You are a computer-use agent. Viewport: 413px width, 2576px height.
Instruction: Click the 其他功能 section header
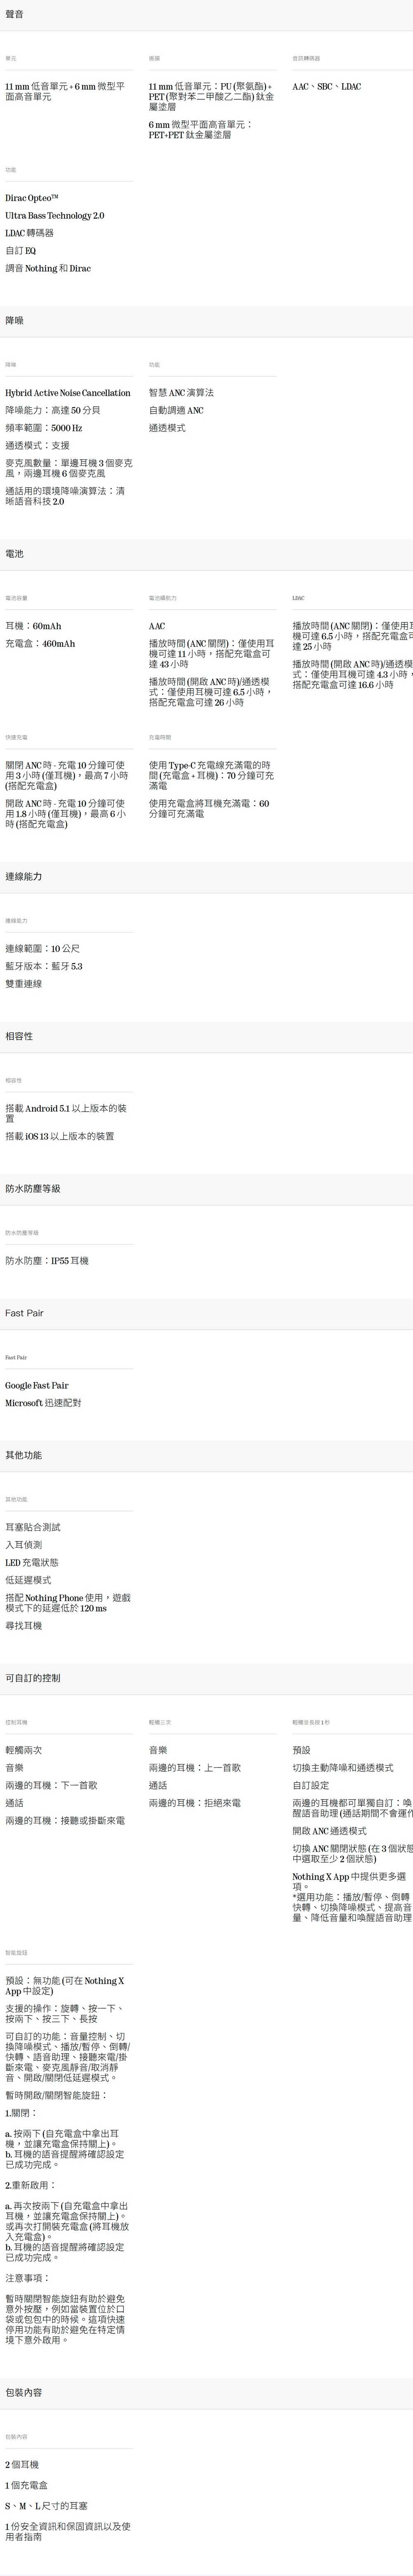click(24, 1454)
